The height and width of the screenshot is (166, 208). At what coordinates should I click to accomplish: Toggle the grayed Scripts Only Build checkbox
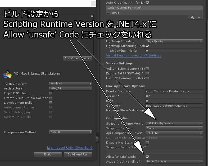tap(51, 117)
